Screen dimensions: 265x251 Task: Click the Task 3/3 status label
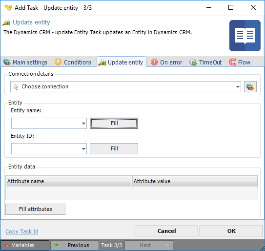pos(112,245)
